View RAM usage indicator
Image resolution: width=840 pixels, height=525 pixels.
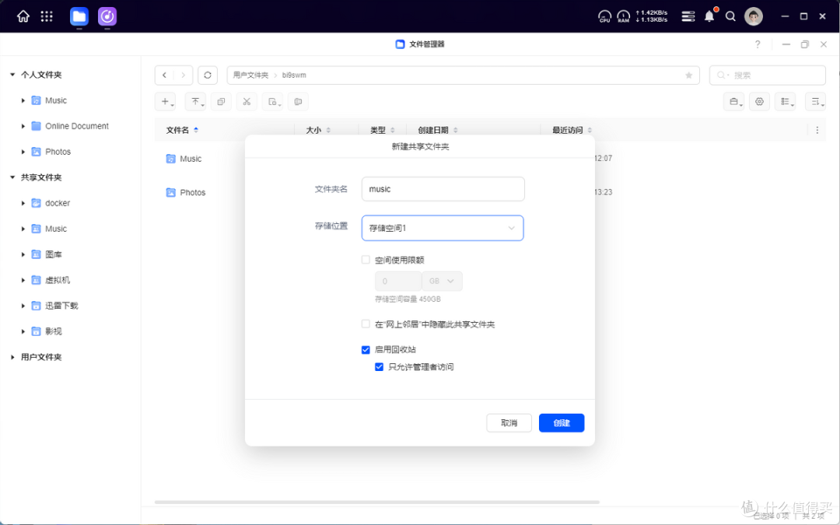click(x=624, y=16)
